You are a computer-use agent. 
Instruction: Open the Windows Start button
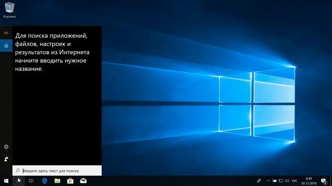tap(6, 181)
